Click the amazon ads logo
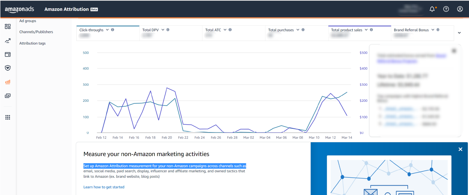Viewport: 469px width, 195px height. (20, 9)
